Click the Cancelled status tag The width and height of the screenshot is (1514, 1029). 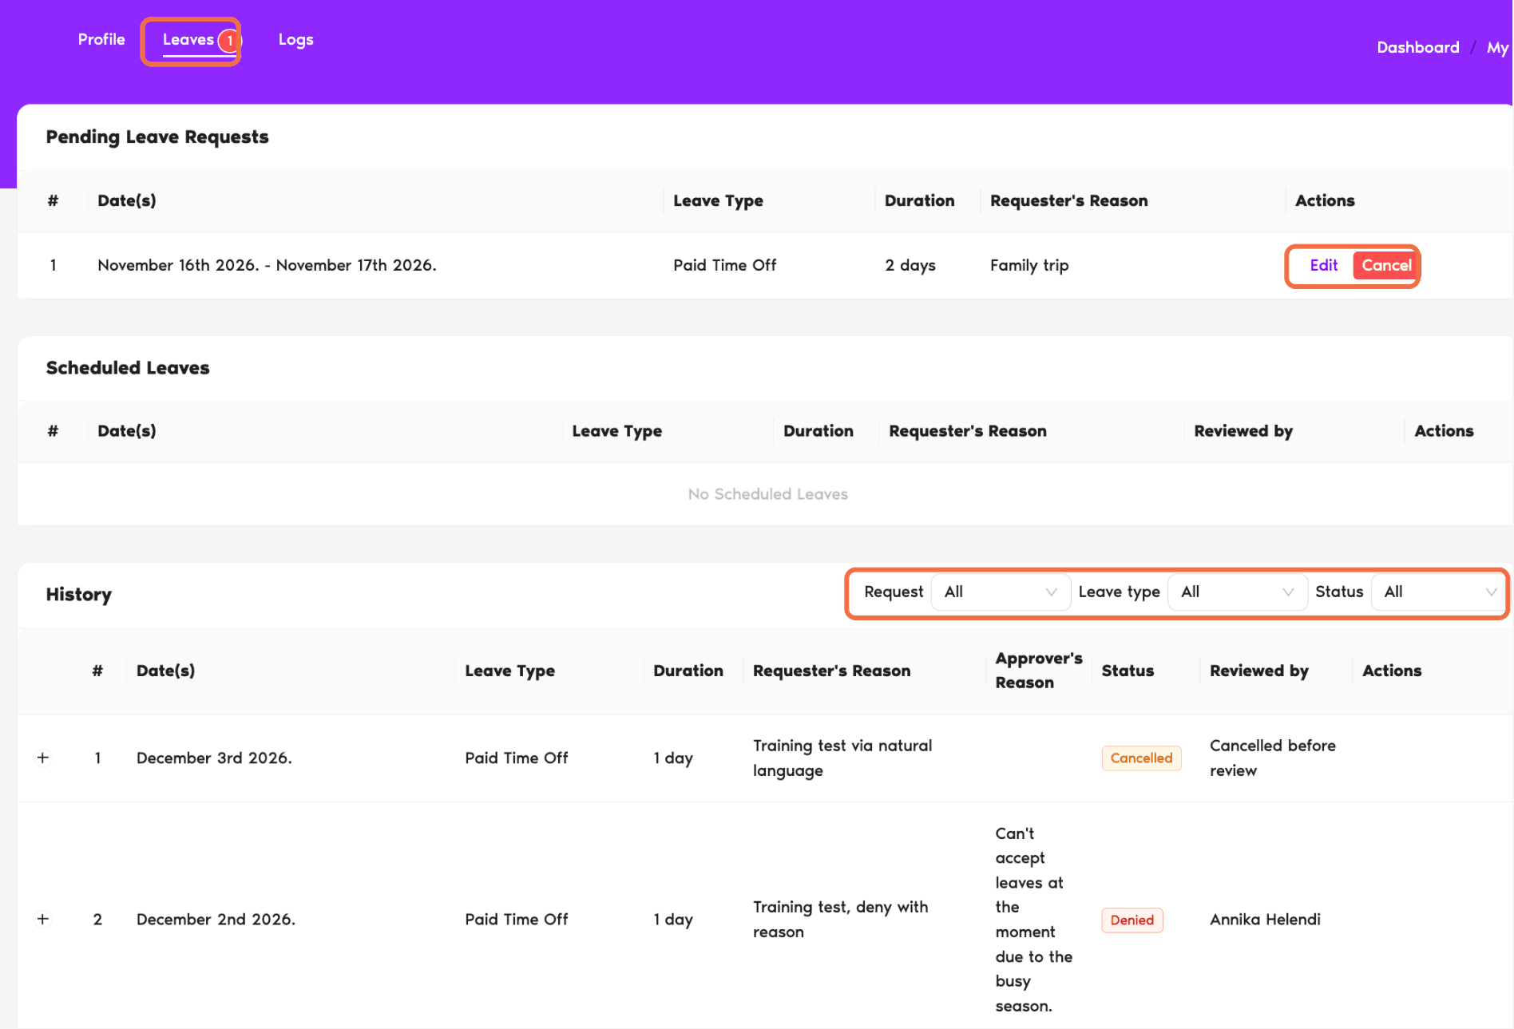[x=1141, y=758]
